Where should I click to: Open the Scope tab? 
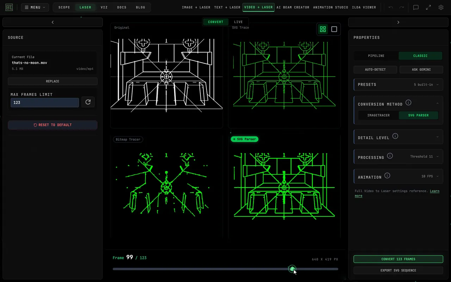(64, 7)
